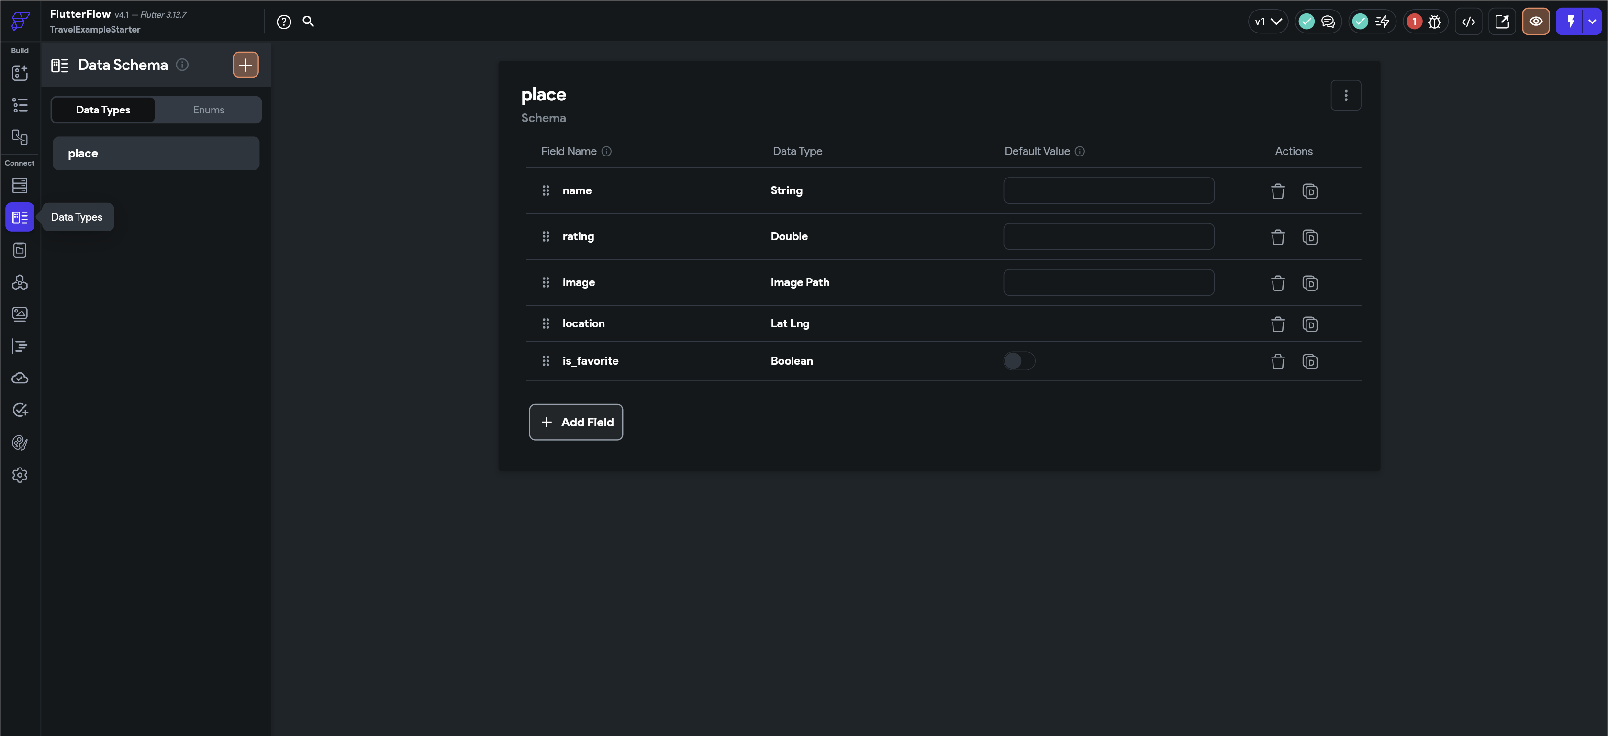Toggle the preview eye button
The image size is (1608, 736).
click(1536, 22)
